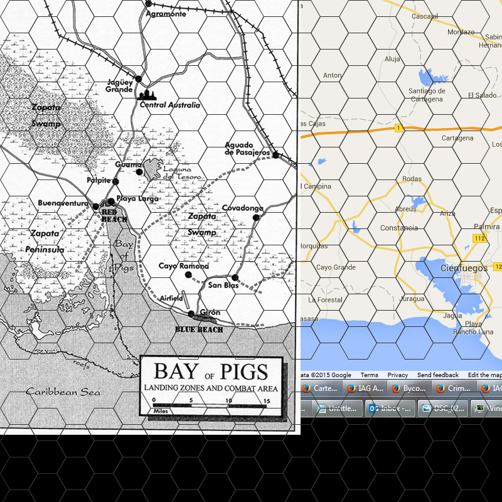Open the Byco... Firefox taskbar window

click(x=411, y=388)
